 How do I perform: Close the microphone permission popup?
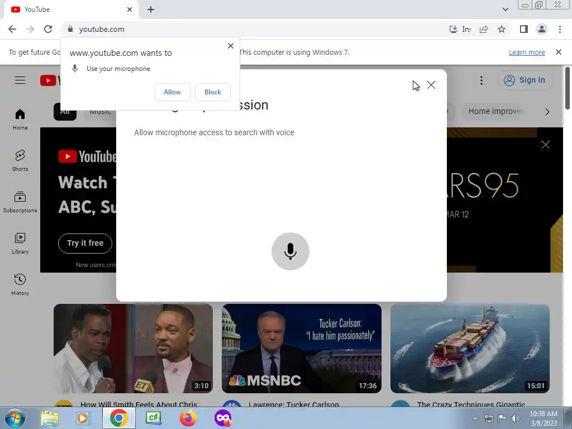(231, 46)
